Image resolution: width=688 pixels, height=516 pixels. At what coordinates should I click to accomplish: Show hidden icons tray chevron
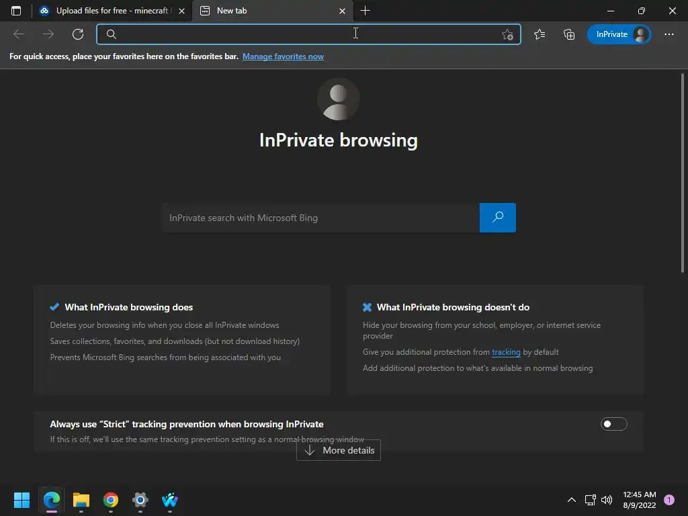[571, 500]
